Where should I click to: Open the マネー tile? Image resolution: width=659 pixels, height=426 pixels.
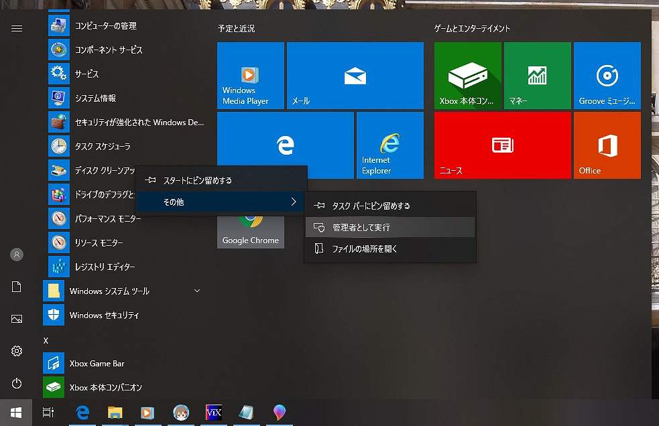pyautogui.click(x=538, y=76)
